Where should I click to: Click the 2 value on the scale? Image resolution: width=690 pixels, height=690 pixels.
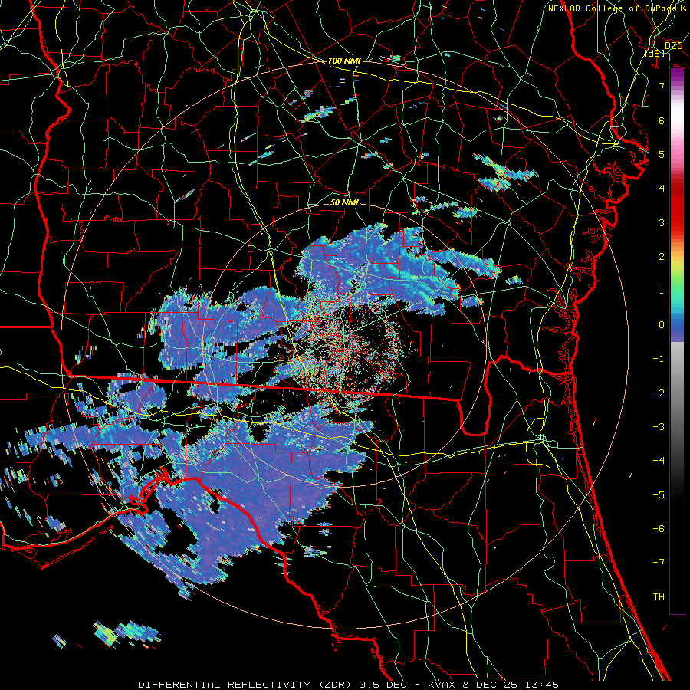click(x=662, y=257)
